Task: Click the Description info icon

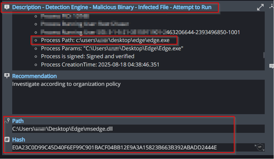Action: point(7,7)
